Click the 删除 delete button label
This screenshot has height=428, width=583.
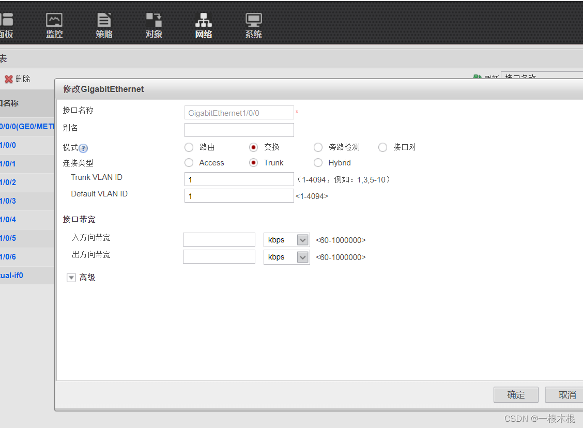pyautogui.click(x=23, y=79)
